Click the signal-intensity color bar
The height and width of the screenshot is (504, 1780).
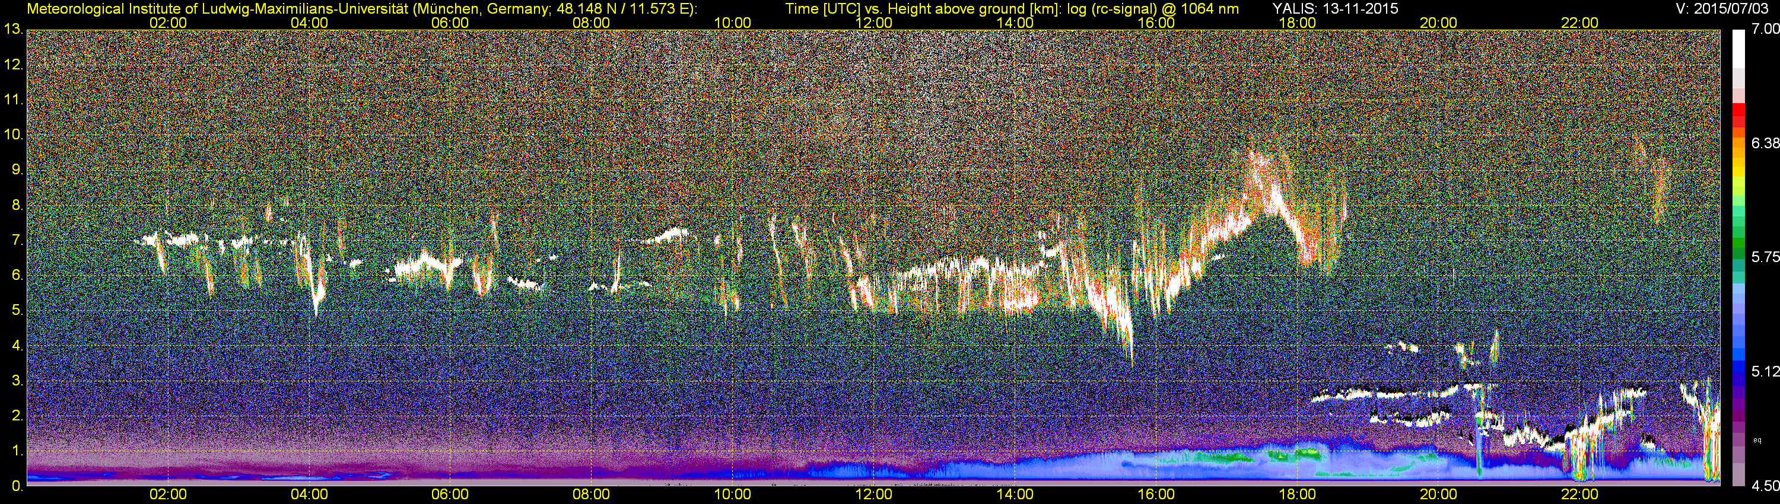tap(1738, 257)
